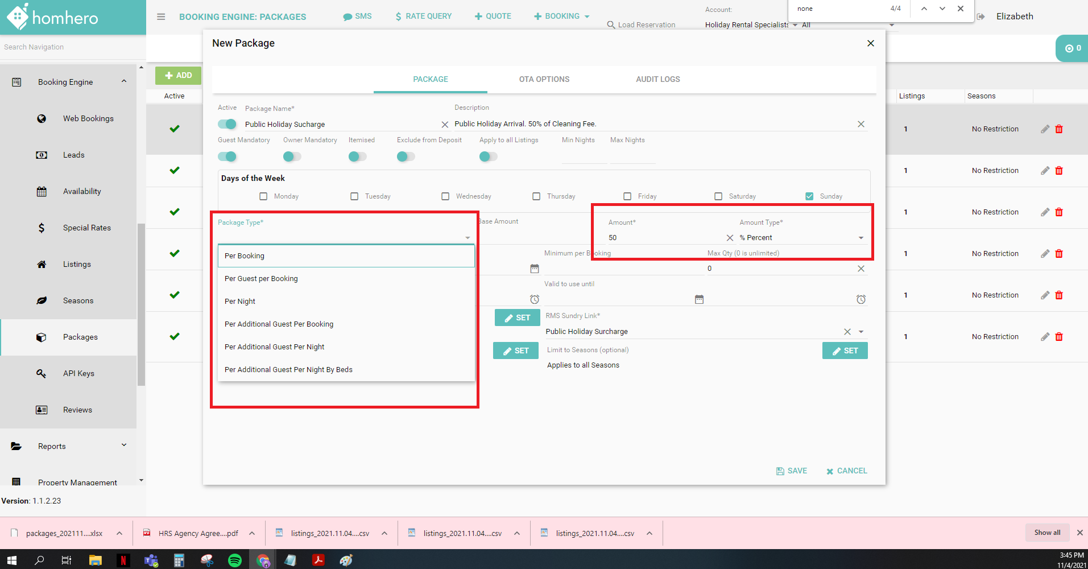Image resolution: width=1088 pixels, height=569 pixels.
Task: Edit the first package with the pencil icon
Action: coord(1044,129)
